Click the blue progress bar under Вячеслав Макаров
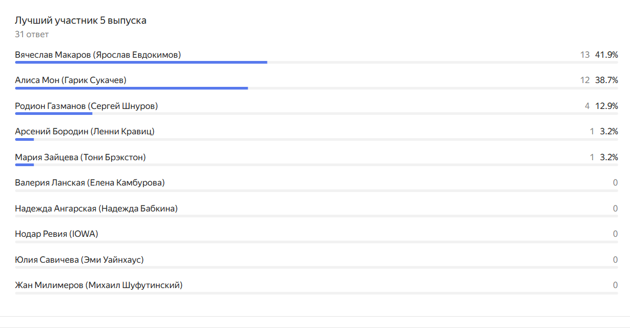630x328 pixels. [x=141, y=62]
